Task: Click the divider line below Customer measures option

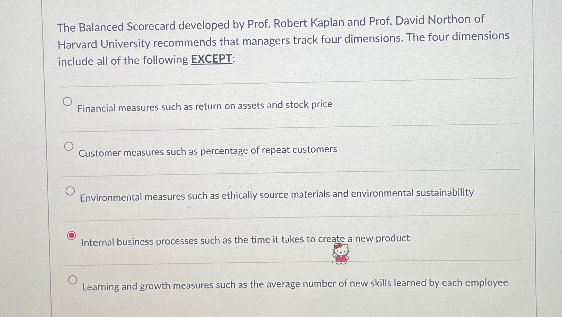Action: [291, 172]
